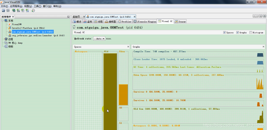
Task: Switch to the Tracer tab
Action: point(180,22)
